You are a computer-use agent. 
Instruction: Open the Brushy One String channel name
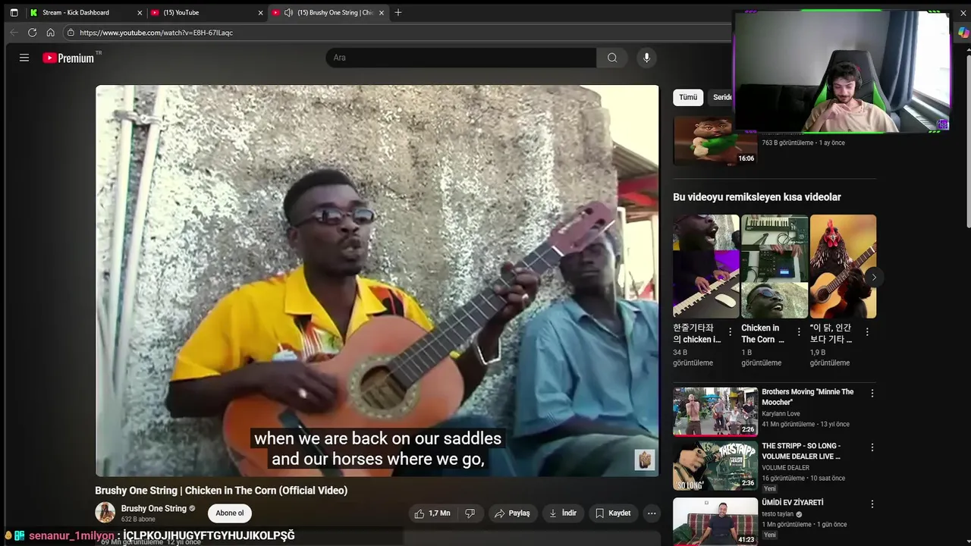[154, 508]
